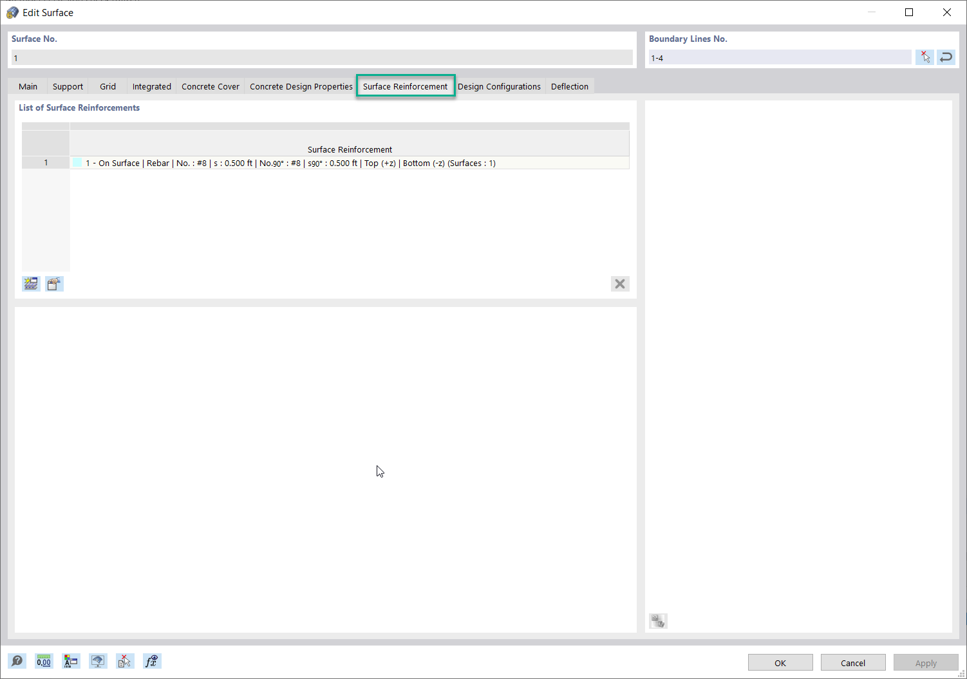Create a new surface reinforcement
This screenshot has height=679, width=967.
[x=31, y=284]
